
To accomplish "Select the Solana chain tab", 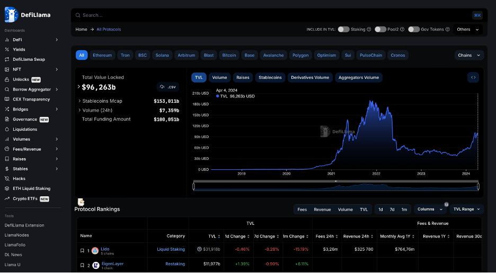I will click(x=162, y=56).
